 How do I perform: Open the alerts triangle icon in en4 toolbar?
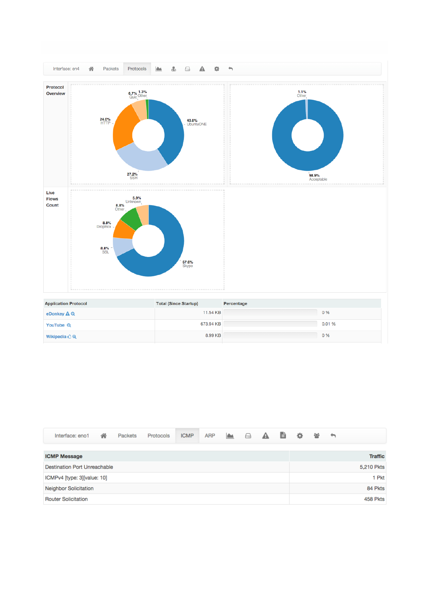(x=202, y=69)
